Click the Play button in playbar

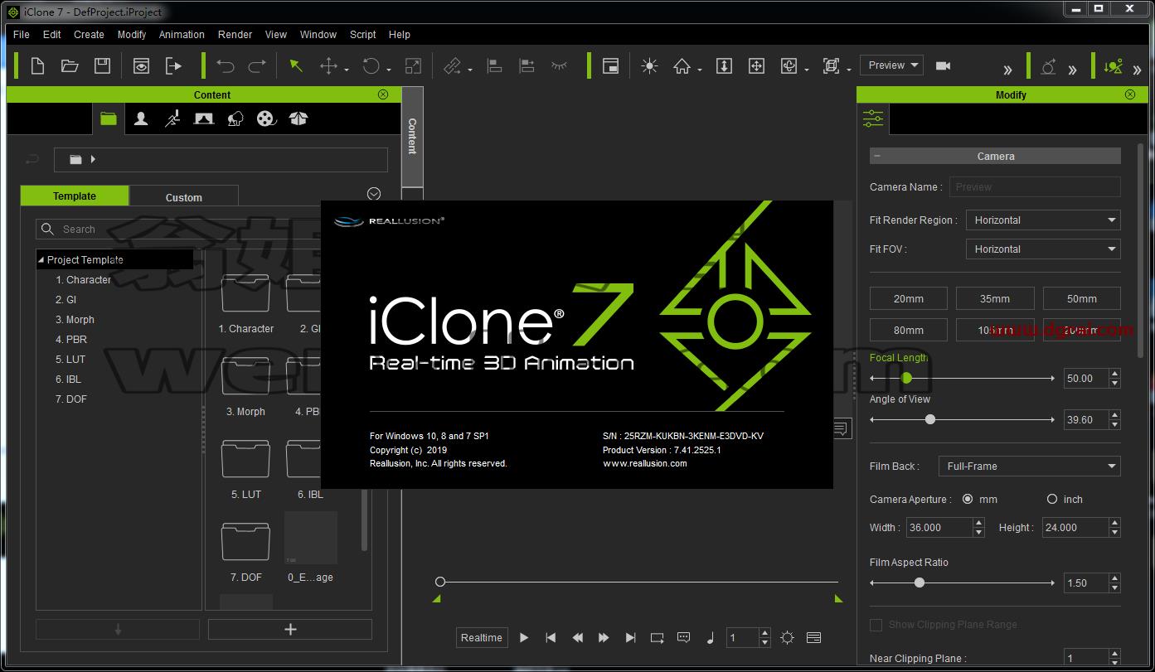[x=524, y=638]
